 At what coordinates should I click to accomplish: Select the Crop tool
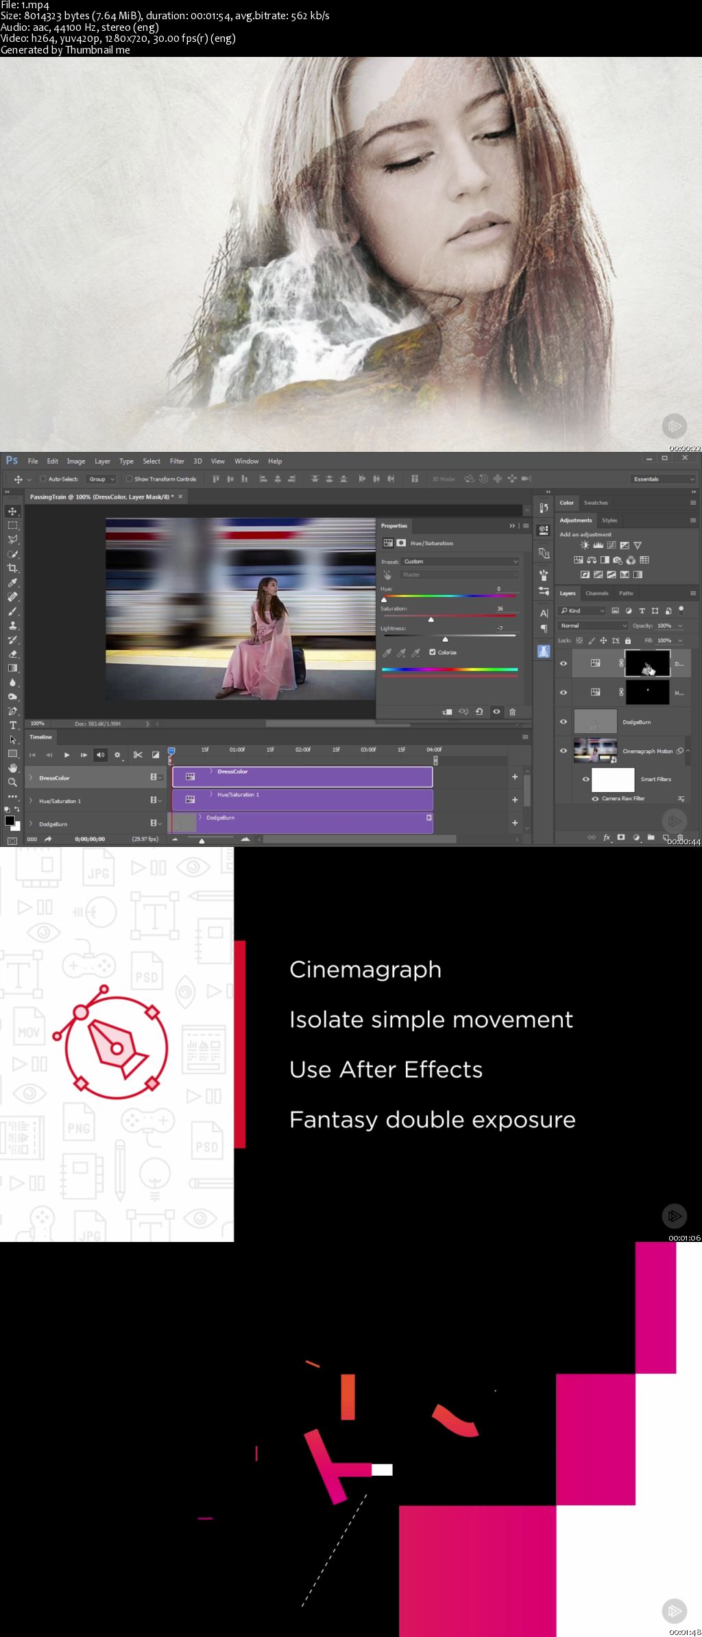pos(12,569)
